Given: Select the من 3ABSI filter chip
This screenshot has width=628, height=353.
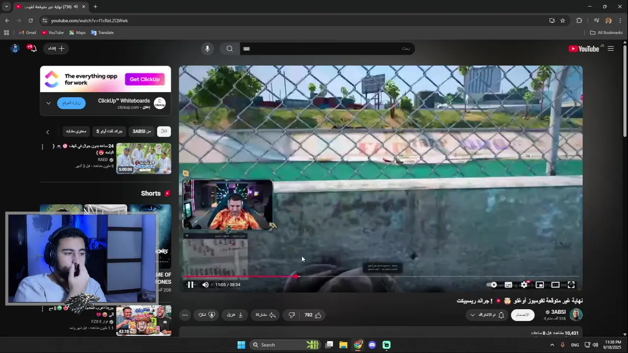Looking at the screenshot, I should [x=141, y=131].
